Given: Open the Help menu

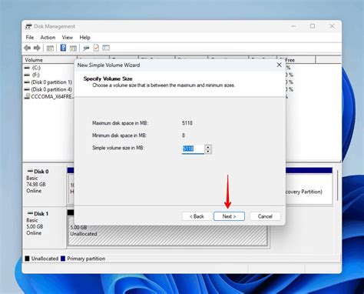Looking at the screenshot, I should pyautogui.click(x=84, y=38).
